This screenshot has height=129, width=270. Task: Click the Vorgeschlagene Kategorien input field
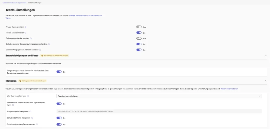tap(159, 111)
